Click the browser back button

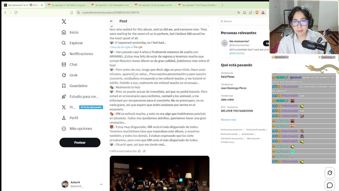click(x=5, y=12)
